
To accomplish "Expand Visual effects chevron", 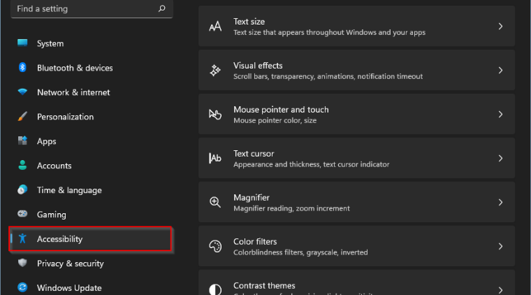I will pyautogui.click(x=500, y=71).
